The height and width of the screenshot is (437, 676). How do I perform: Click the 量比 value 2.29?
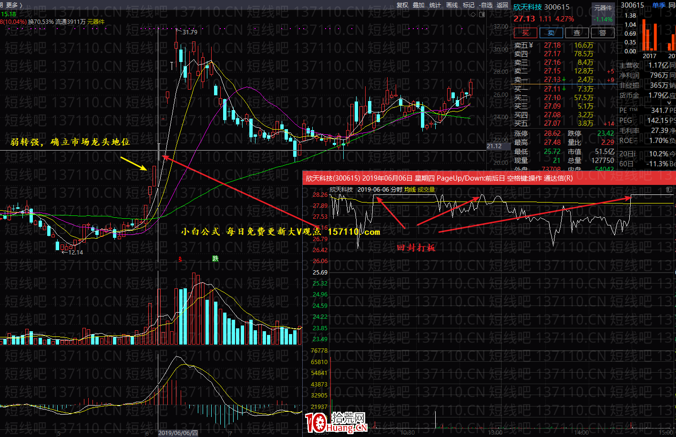pyautogui.click(x=608, y=142)
